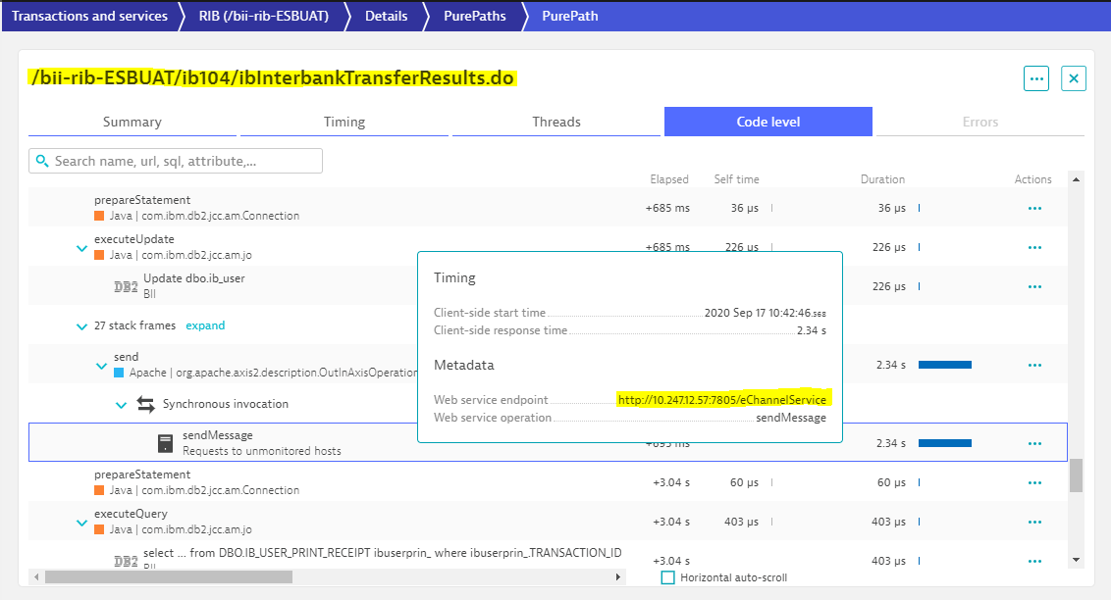Open actions menu for executeUpdate row
Screen dimensions: 1111x600
tap(1034, 247)
